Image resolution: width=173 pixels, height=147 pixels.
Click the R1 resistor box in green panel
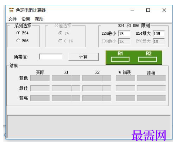pos(120,59)
